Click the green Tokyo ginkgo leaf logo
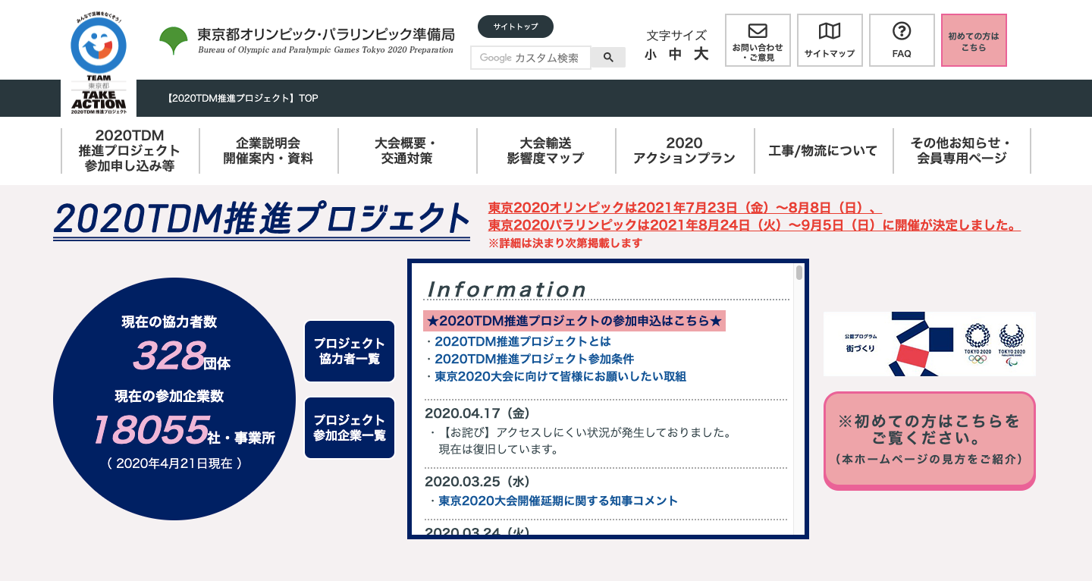1092x581 pixels. pyautogui.click(x=174, y=41)
